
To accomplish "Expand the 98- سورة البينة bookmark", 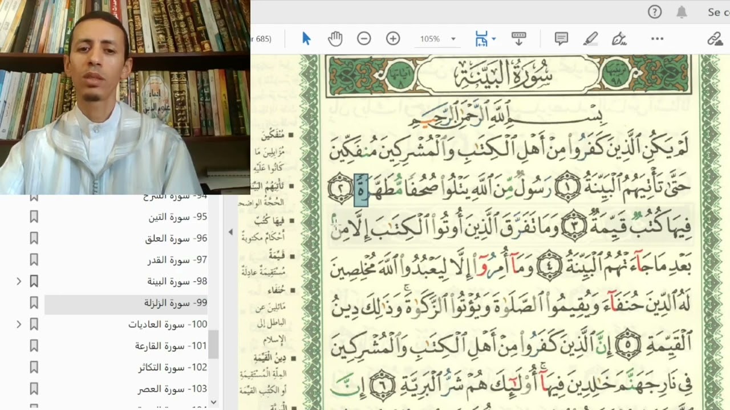I will [19, 281].
